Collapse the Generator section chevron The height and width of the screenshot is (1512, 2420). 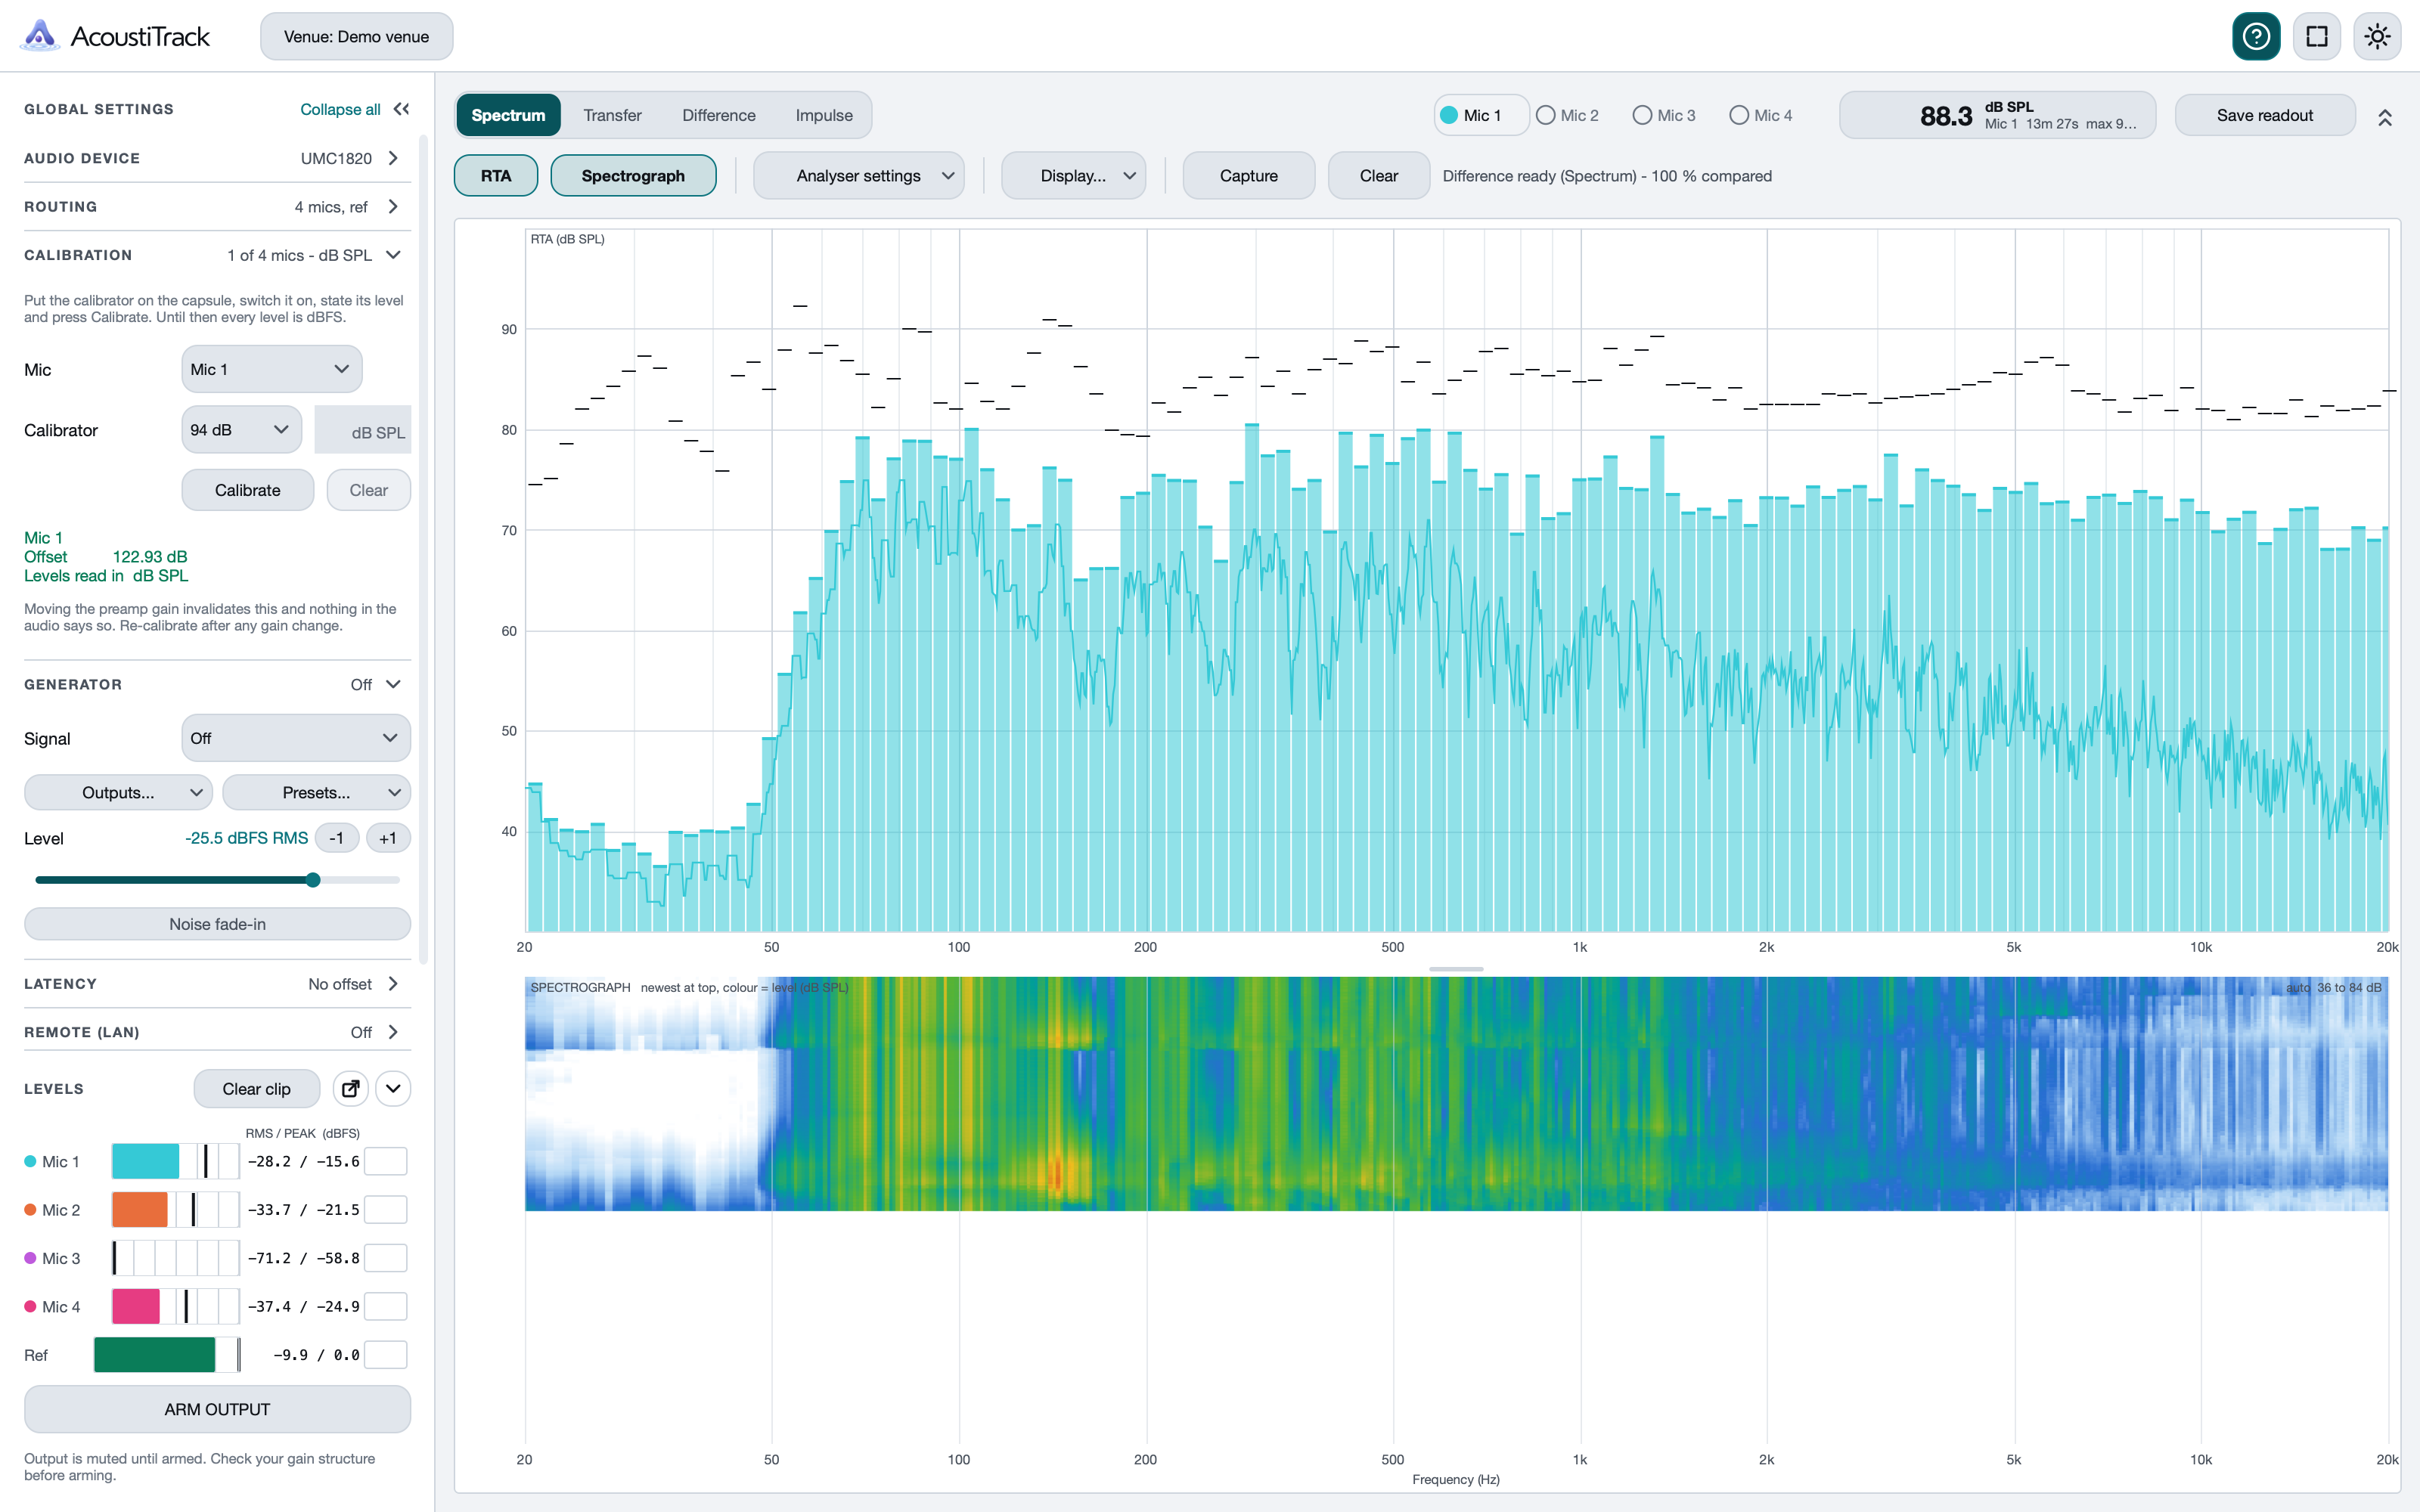[x=393, y=684]
